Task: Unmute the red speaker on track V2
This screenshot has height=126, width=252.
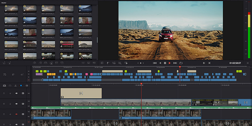Action: click(17, 114)
